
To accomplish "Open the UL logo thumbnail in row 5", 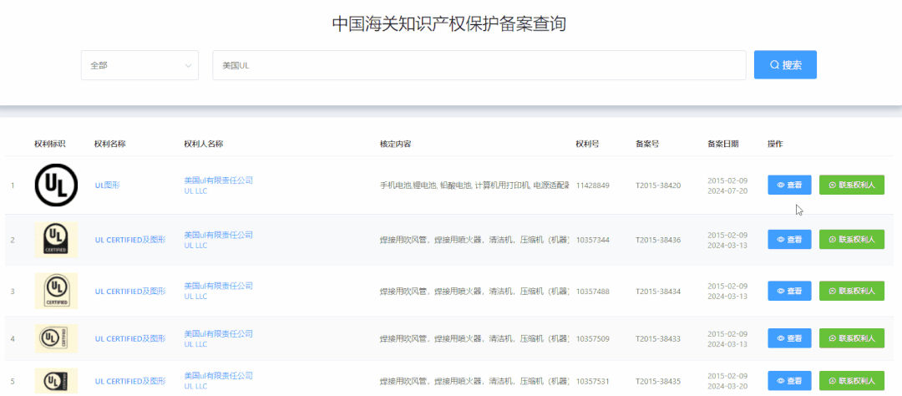I will pyautogui.click(x=56, y=381).
